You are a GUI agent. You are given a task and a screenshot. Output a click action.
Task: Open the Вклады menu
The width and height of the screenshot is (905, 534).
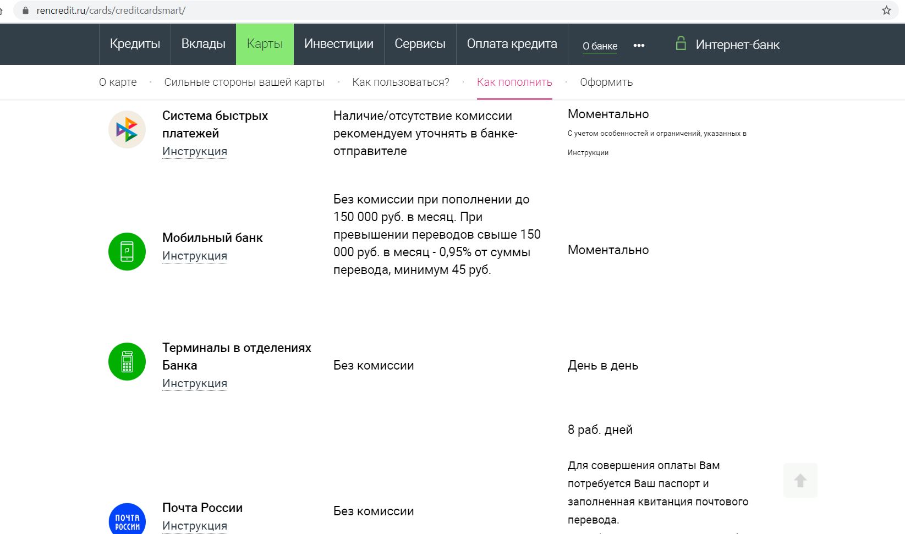click(204, 44)
